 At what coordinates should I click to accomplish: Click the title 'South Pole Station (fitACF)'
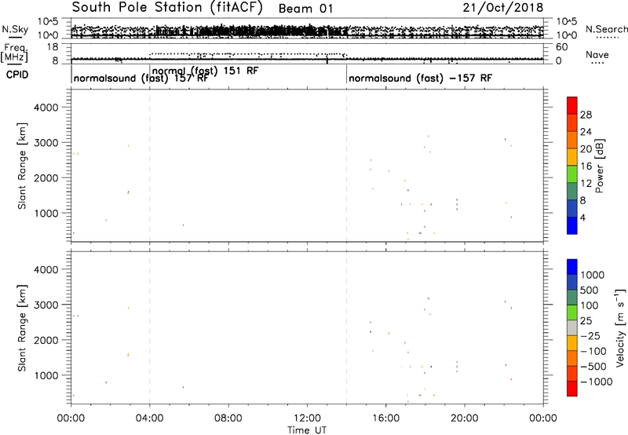[167, 8]
